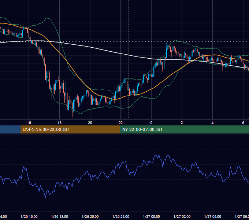
Task: Click the 1/26 22:00 label on indicator axis
Action: (x=121, y=216)
